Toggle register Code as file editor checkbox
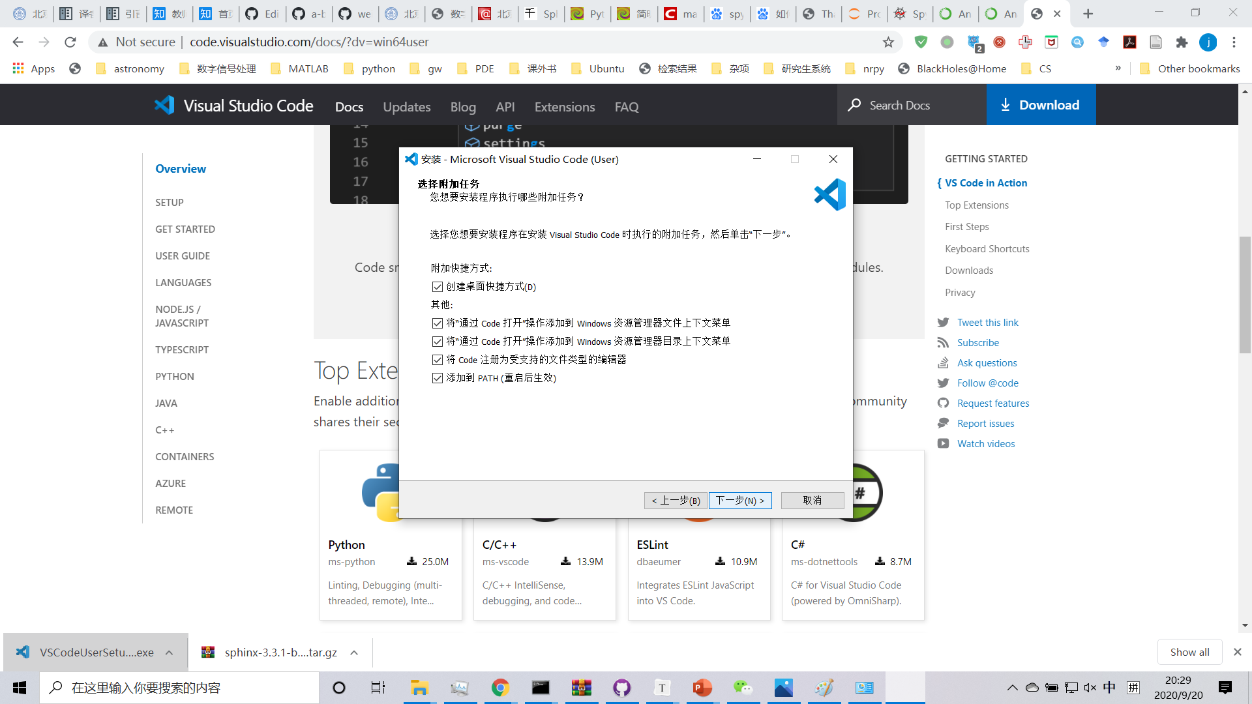 [x=438, y=360]
